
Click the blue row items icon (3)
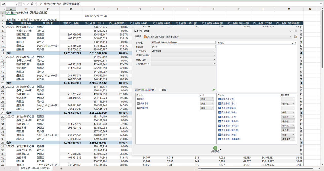[x=137, y=90]
